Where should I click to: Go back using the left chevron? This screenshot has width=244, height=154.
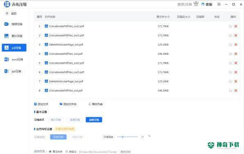(x=7, y=13)
